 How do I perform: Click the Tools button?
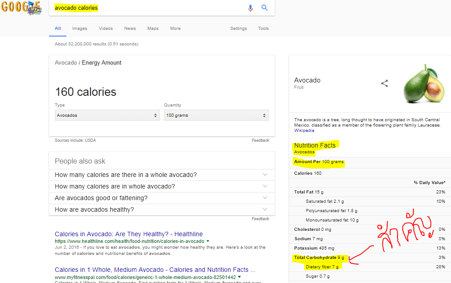pos(263,29)
